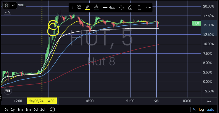Click the highlighted 25/06/24 14:30 date label
The width and height of the screenshot is (219, 113).
click(x=42, y=101)
